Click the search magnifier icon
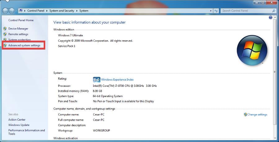279x142 pixels. [274, 11]
